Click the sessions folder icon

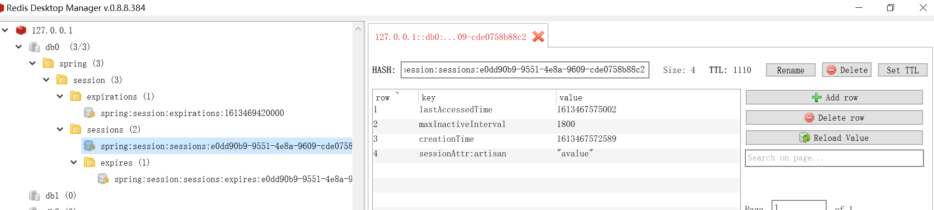(76, 129)
